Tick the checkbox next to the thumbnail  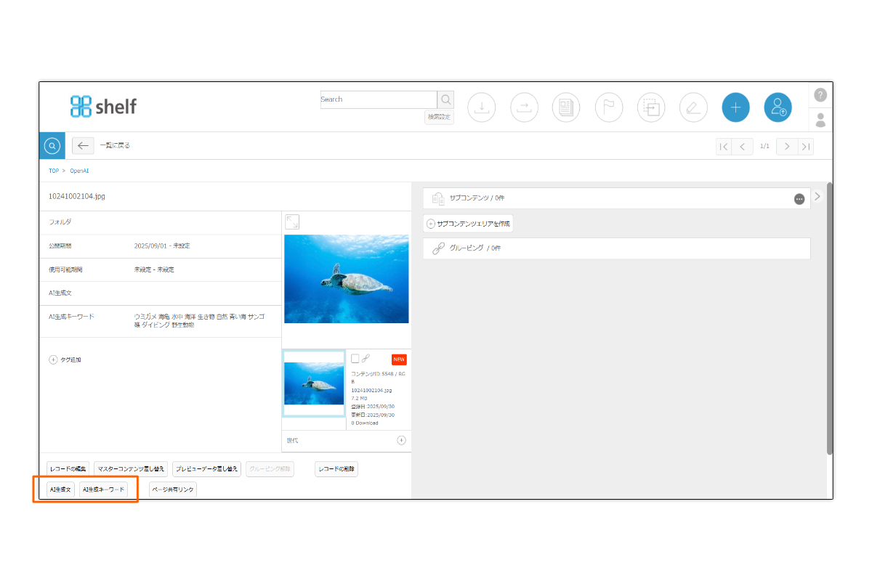tap(355, 358)
